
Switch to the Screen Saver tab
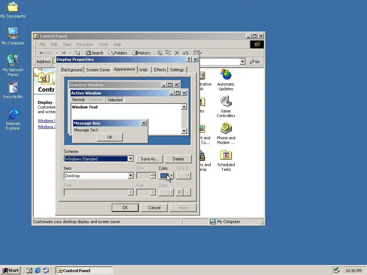tap(98, 70)
